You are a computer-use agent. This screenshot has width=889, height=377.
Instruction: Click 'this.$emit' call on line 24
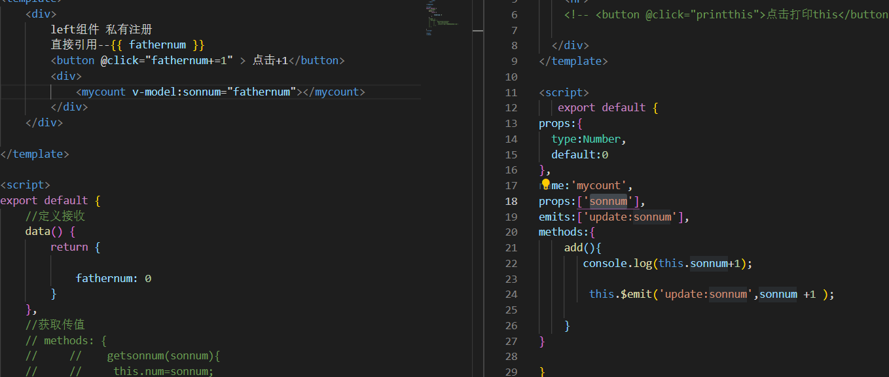[621, 294]
